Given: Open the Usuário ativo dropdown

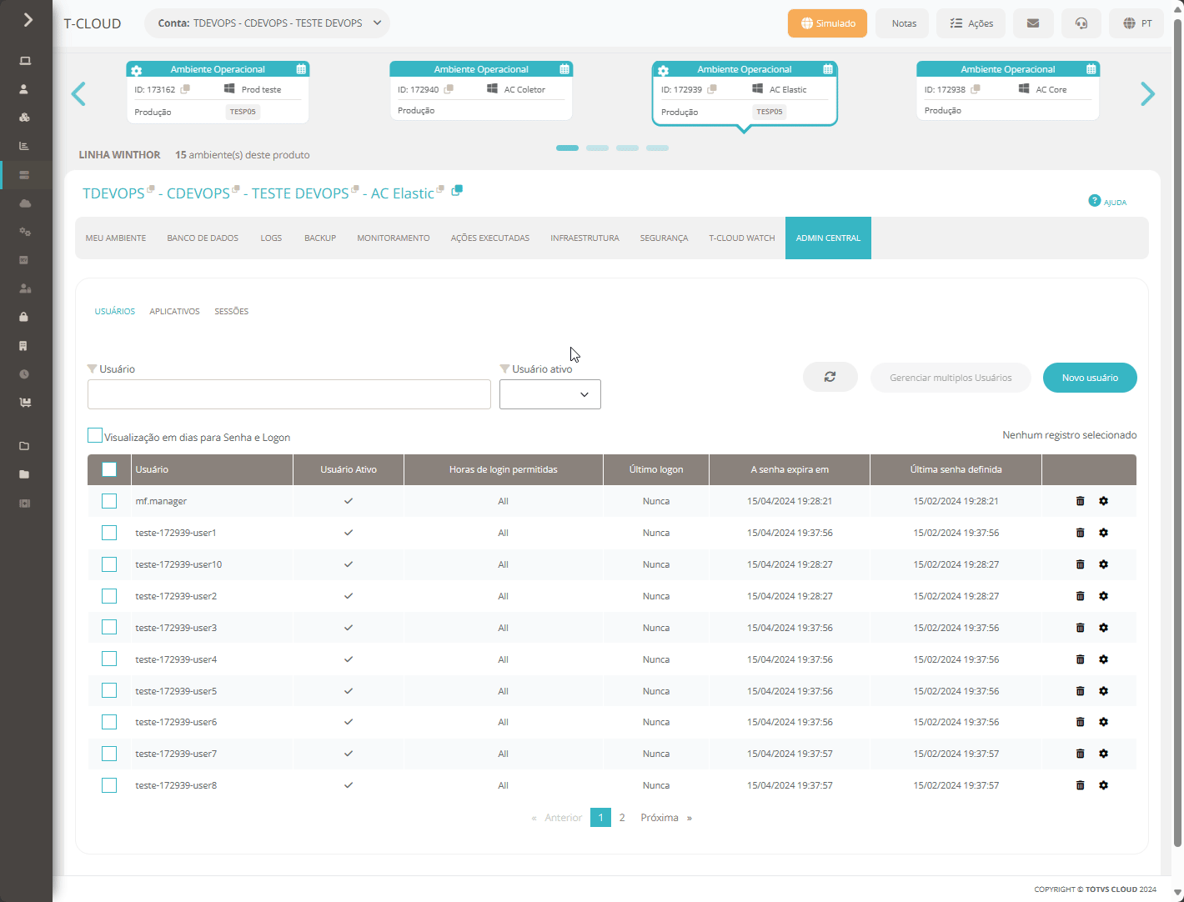Looking at the screenshot, I should click(x=550, y=394).
